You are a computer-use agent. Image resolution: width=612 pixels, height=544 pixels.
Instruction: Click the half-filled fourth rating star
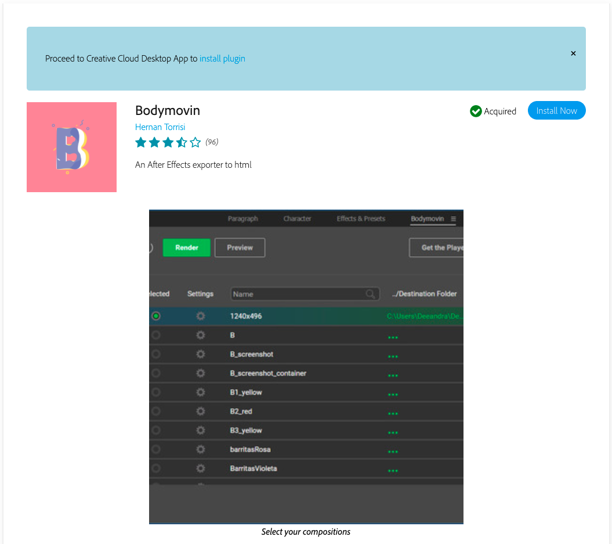182,142
